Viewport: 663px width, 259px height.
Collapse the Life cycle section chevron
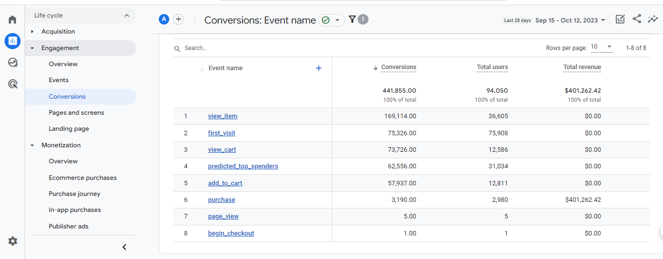pos(126,16)
